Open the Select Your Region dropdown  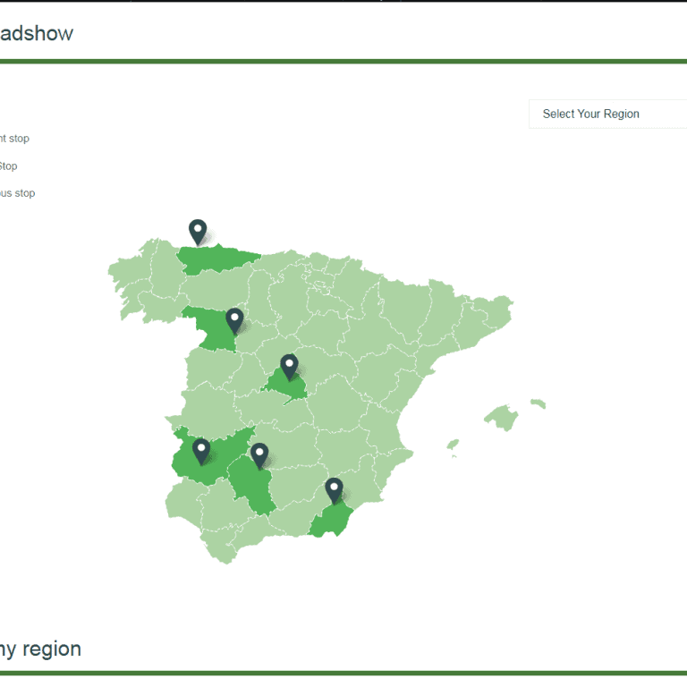click(608, 114)
